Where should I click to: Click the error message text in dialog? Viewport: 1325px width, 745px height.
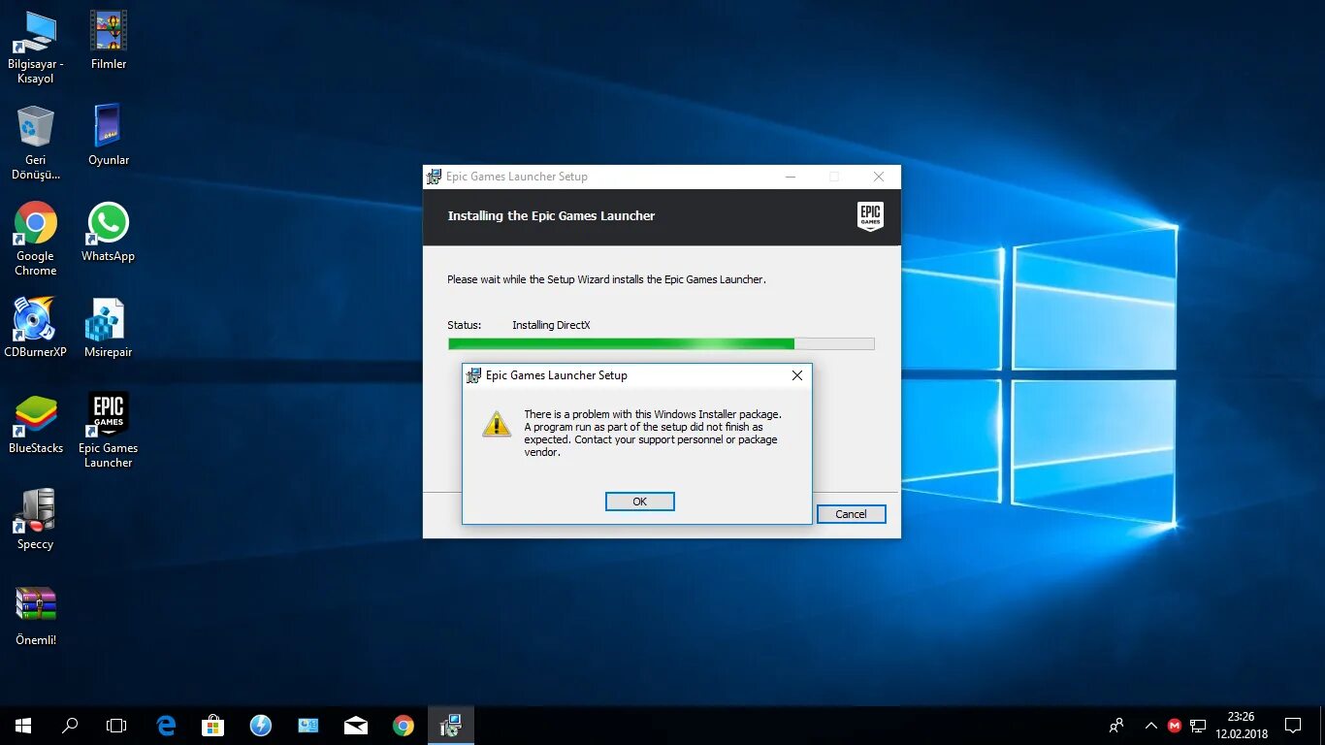[652, 433]
